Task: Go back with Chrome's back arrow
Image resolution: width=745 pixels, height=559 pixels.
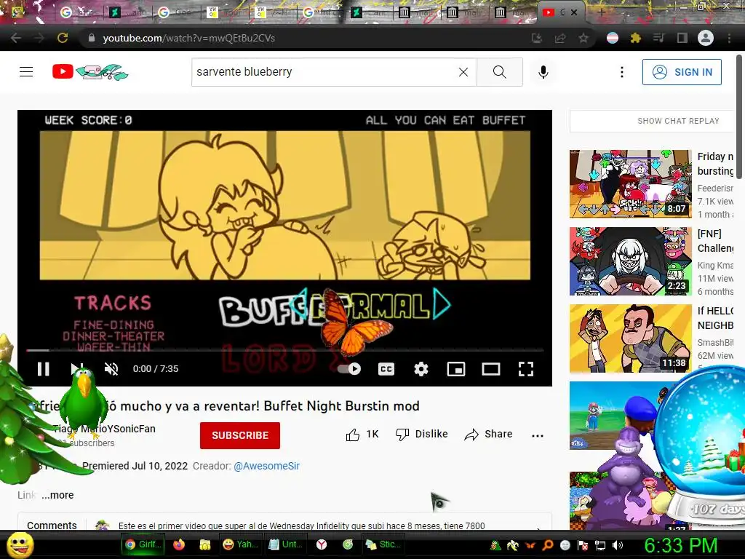Action: pyautogui.click(x=16, y=38)
